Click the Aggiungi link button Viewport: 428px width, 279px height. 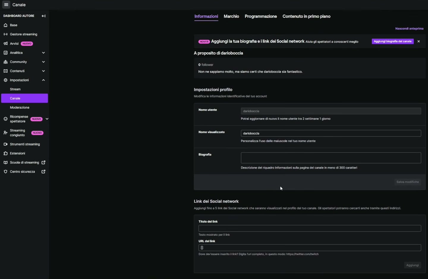(x=413, y=265)
